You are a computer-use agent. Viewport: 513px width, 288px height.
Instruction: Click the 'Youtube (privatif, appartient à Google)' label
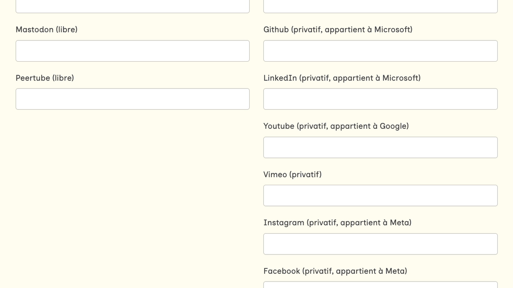pyautogui.click(x=336, y=126)
